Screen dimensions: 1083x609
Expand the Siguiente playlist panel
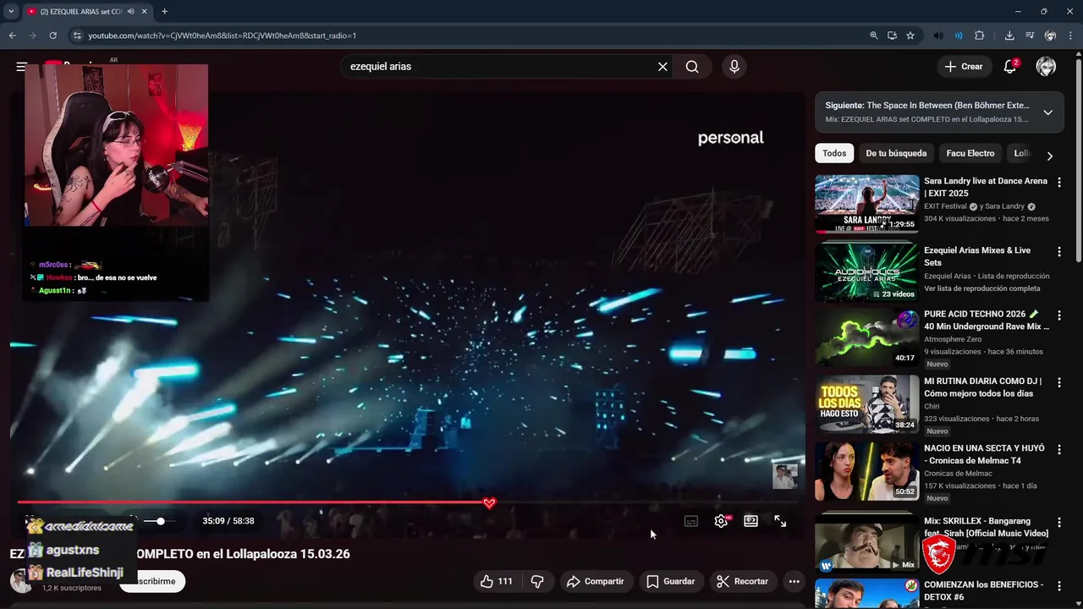tap(1047, 112)
